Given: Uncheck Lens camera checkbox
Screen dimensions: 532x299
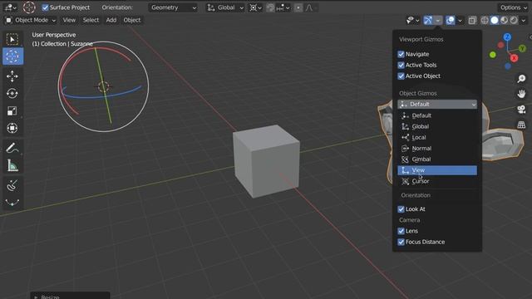Looking at the screenshot, I should pos(401,231).
